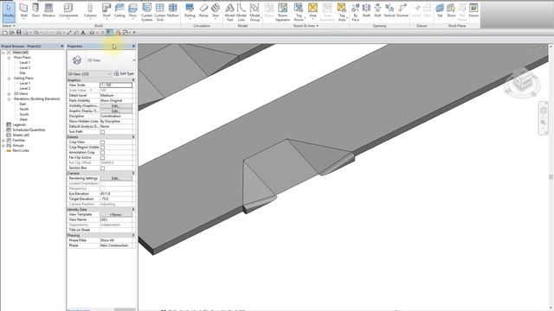The height and width of the screenshot is (311, 554).
Task: Pick the By Face opening tool
Action: click(356, 12)
